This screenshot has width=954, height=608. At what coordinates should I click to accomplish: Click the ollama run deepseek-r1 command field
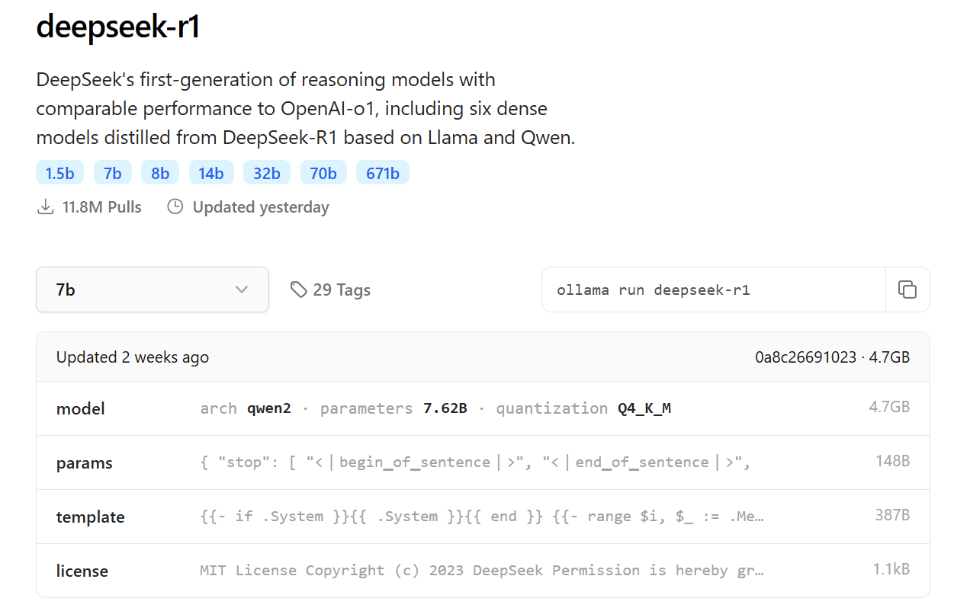[714, 290]
